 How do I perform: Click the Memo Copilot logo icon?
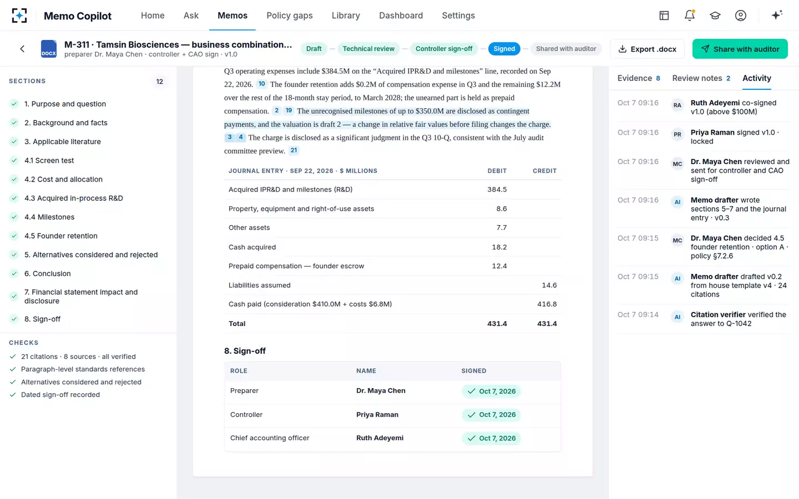coord(19,16)
